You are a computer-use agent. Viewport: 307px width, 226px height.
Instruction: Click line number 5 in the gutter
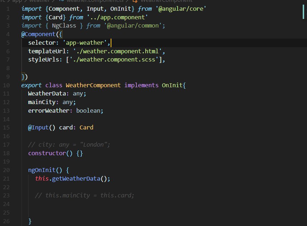(8, 43)
